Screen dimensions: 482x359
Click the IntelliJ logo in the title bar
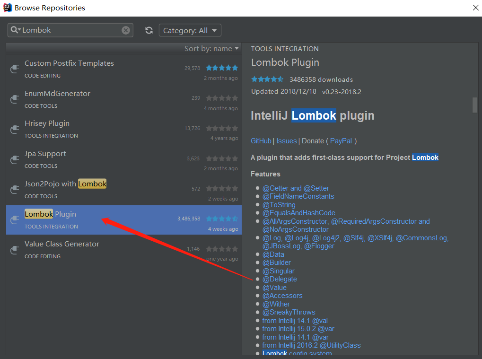7,8
